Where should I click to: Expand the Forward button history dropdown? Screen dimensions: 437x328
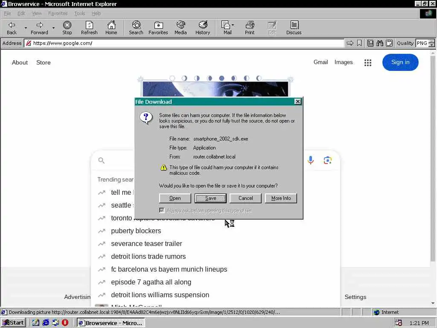(x=53, y=28)
